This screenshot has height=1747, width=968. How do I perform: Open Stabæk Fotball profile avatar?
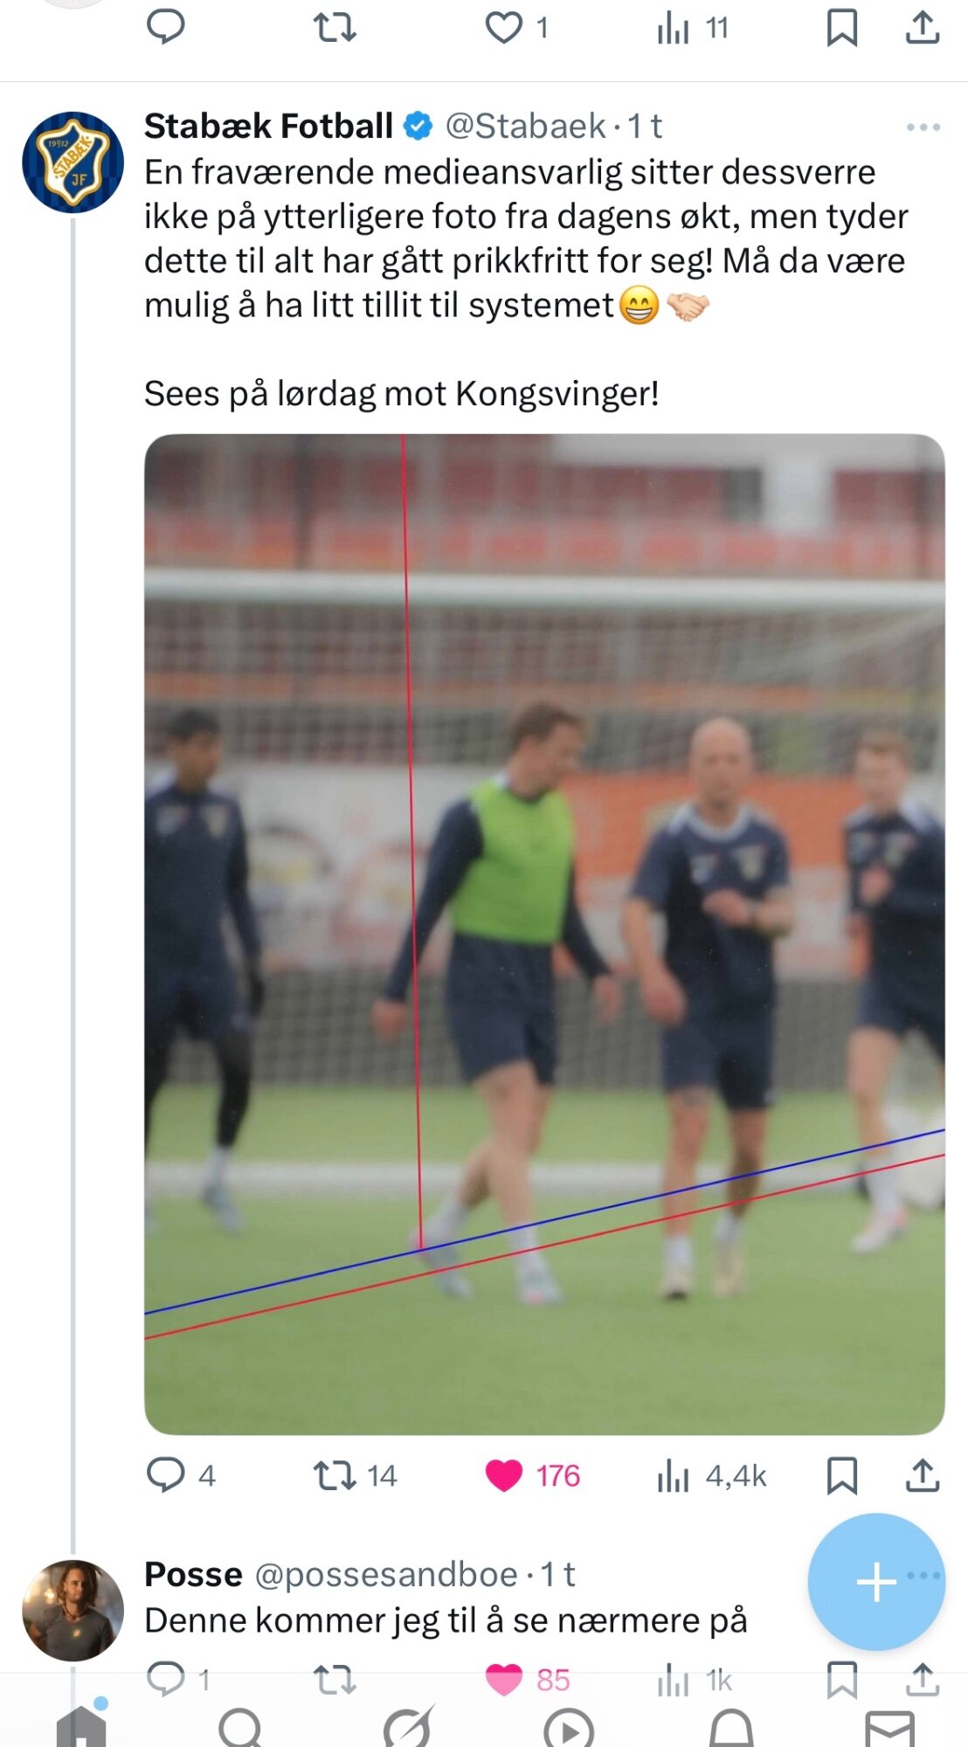pos(73,162)
